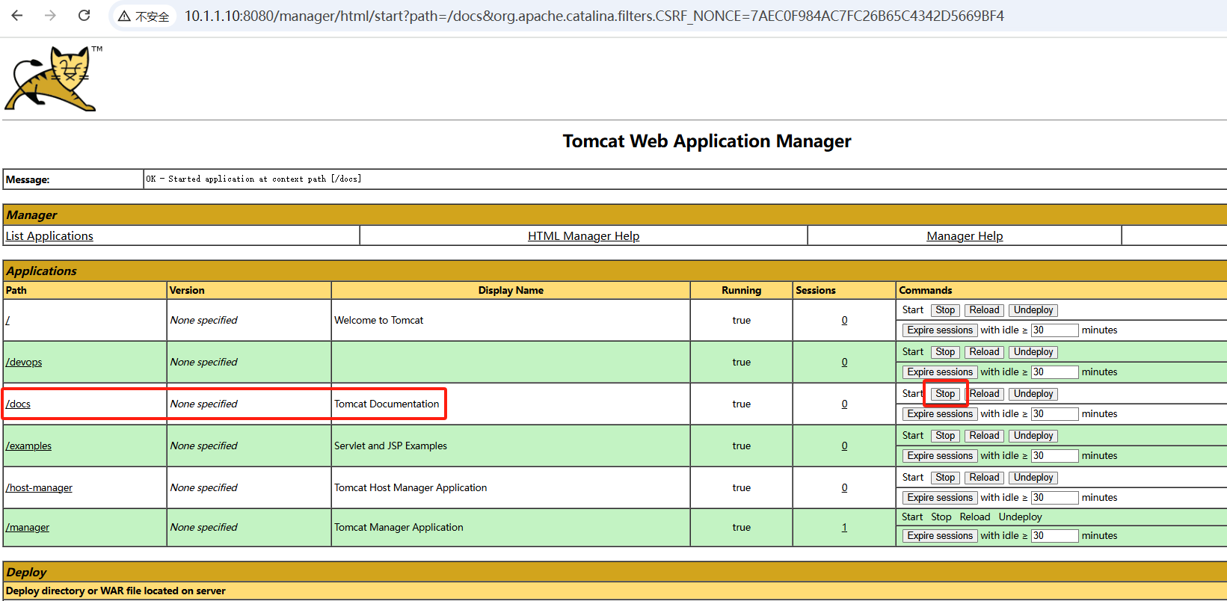Click the 'Servlet and JSP Examples' display name
This screenshot has height=601, width=1227.
pyautogui.click(x=390, y=446)
